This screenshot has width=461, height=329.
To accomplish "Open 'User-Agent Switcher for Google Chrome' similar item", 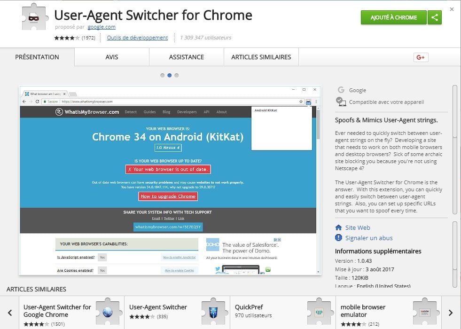I will (x=72, y=313).
